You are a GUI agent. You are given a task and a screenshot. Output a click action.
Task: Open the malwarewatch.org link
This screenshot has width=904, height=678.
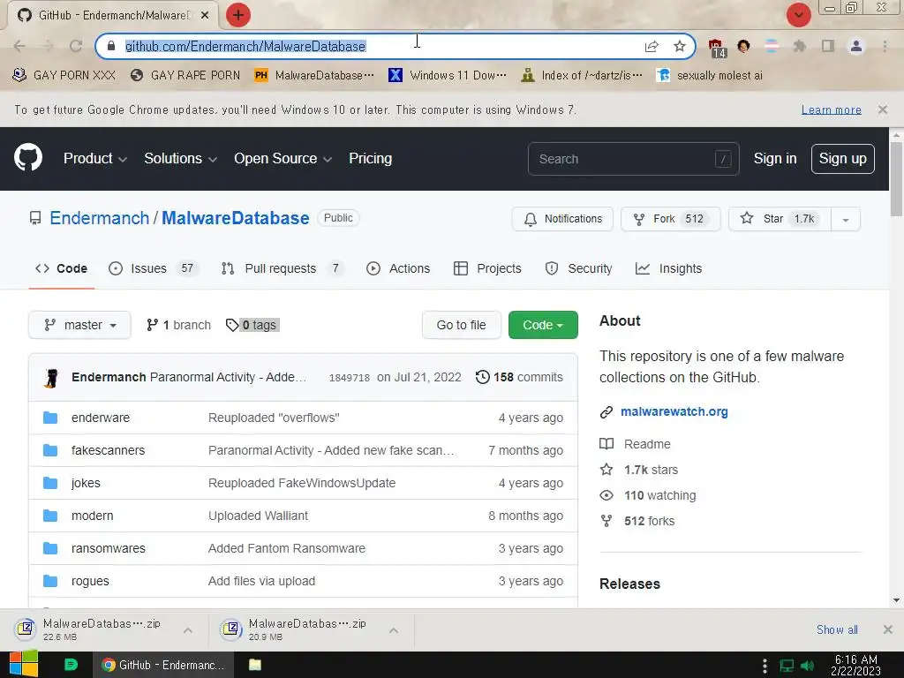674,411
